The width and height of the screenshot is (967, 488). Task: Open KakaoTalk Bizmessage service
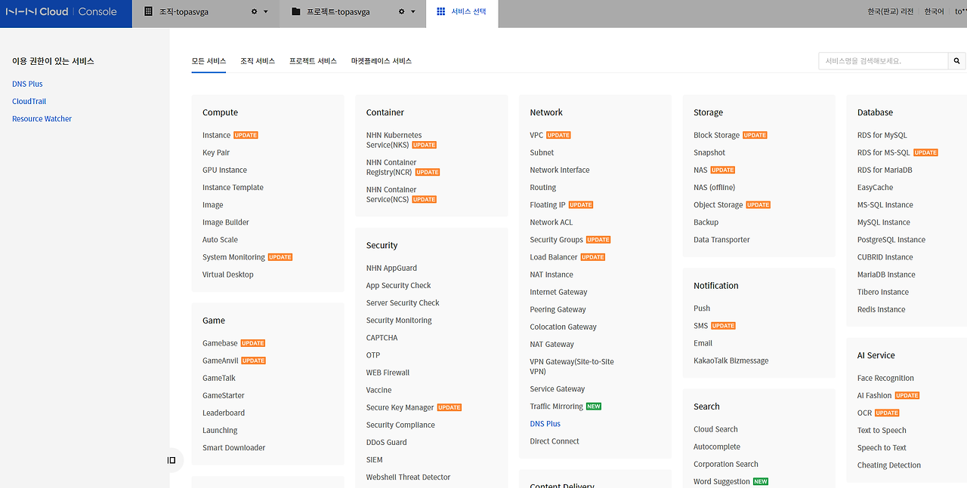coord(731,361)
